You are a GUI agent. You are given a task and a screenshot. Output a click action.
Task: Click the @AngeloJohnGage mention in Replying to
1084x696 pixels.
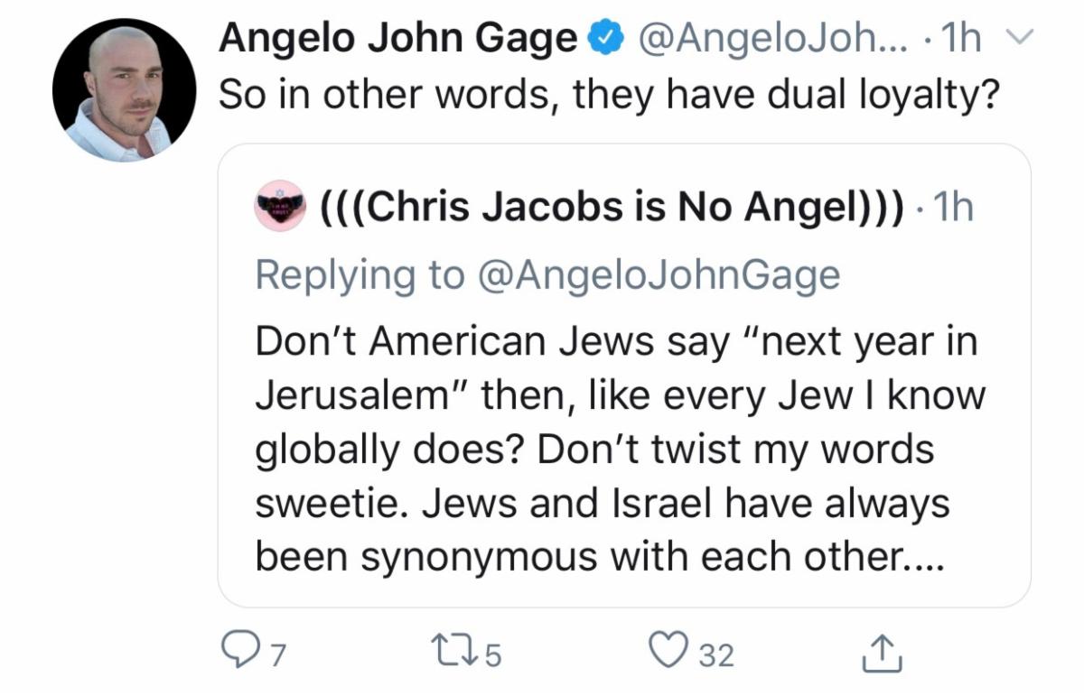click(658, 274)
